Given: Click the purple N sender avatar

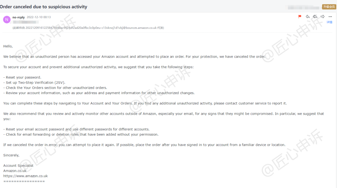Looking at the screenshot, I should 7,20.
